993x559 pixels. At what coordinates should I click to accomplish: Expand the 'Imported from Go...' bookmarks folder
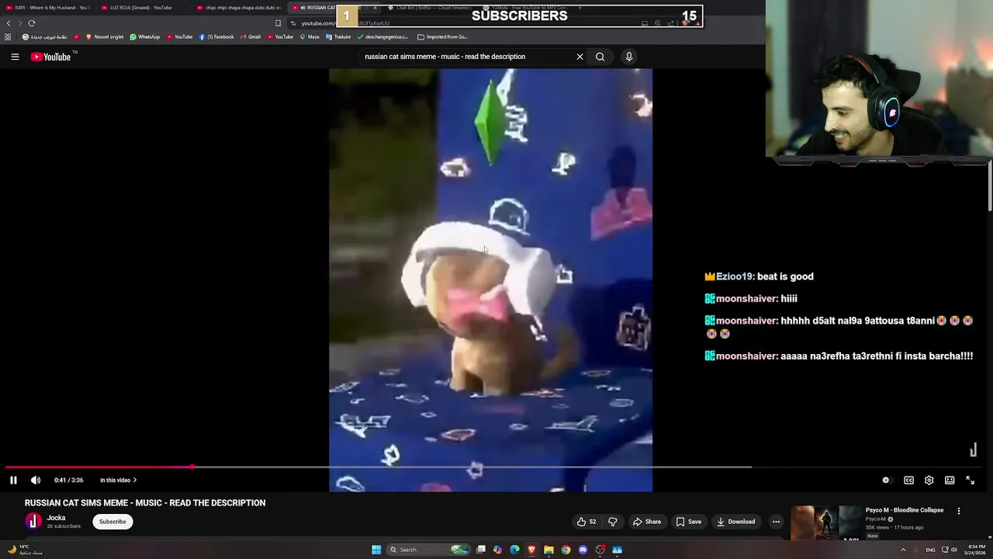(443, 36)
